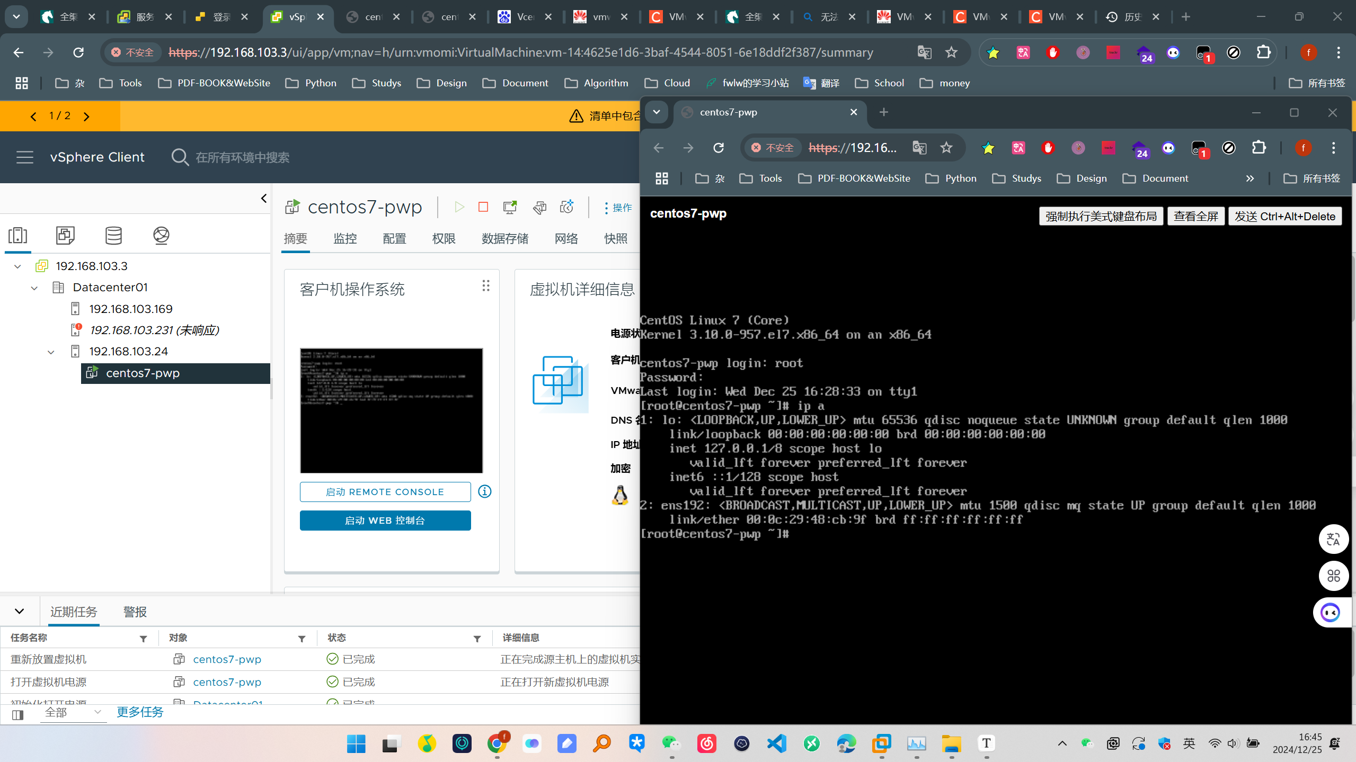Power on VM using green play icon
This screenshot has height=762, width=1356.
point(459,207)
